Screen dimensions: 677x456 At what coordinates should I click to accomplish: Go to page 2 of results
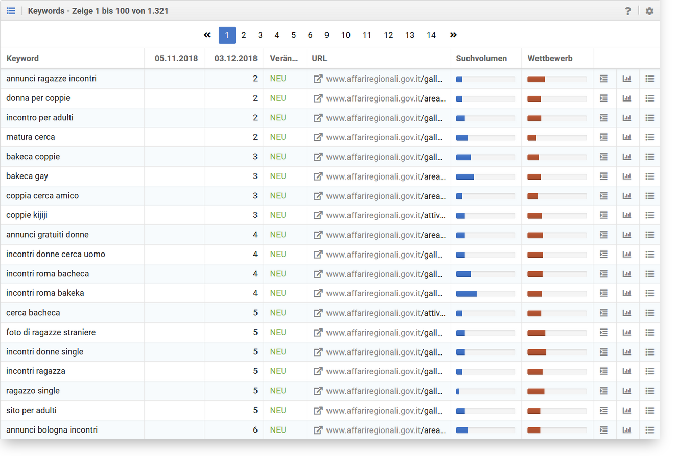244,35
